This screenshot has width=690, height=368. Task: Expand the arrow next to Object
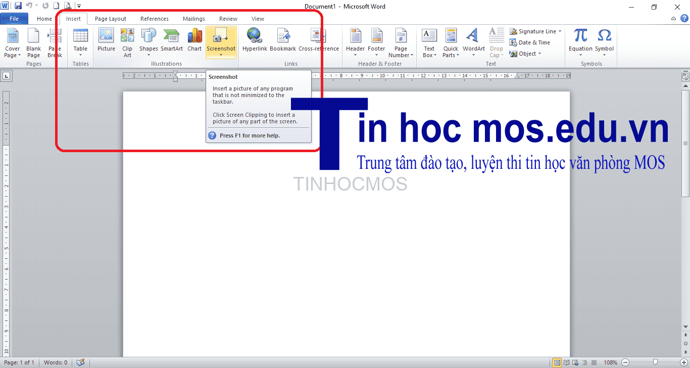coord(539,54)
